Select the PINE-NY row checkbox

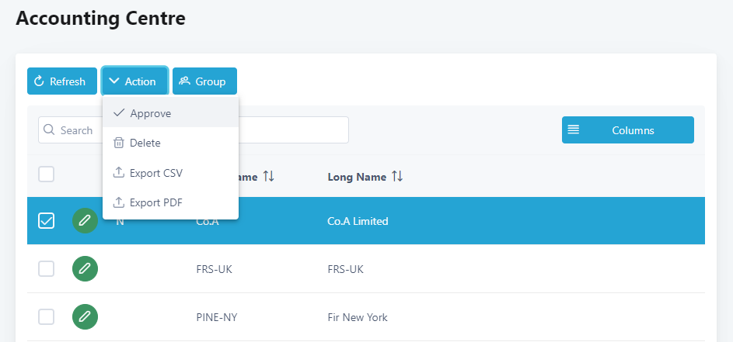(x=47, y=316)
